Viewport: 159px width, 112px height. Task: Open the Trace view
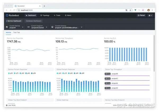coord(57,15)
